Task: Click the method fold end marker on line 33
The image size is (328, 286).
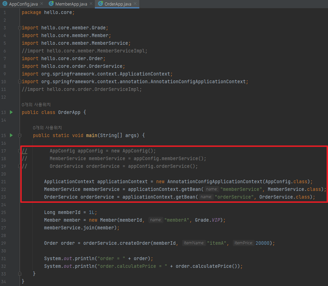Action: [x=20, y=274]
